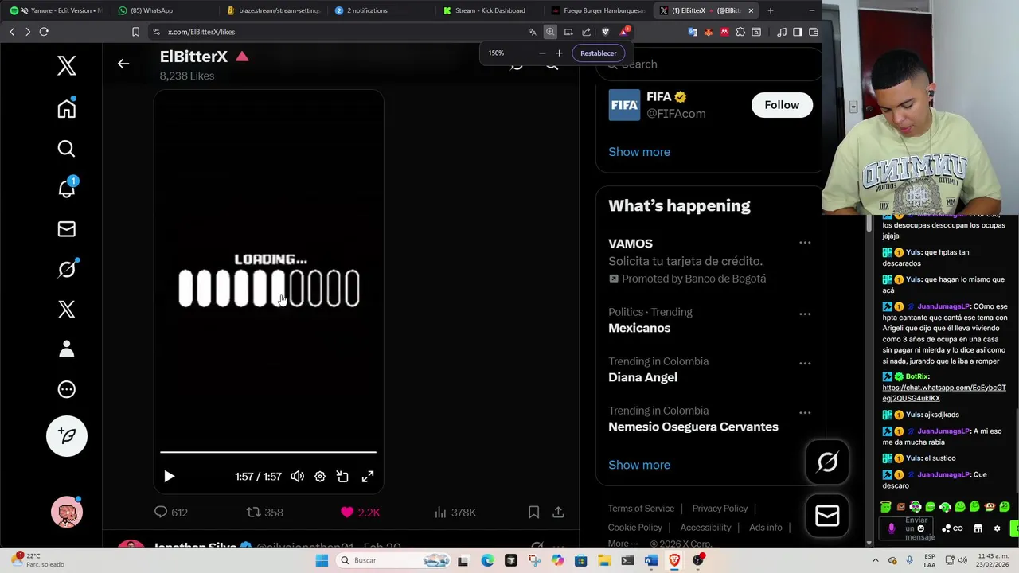
Task: Open more options for Diana Angel trend
Action: pos(805,364)
